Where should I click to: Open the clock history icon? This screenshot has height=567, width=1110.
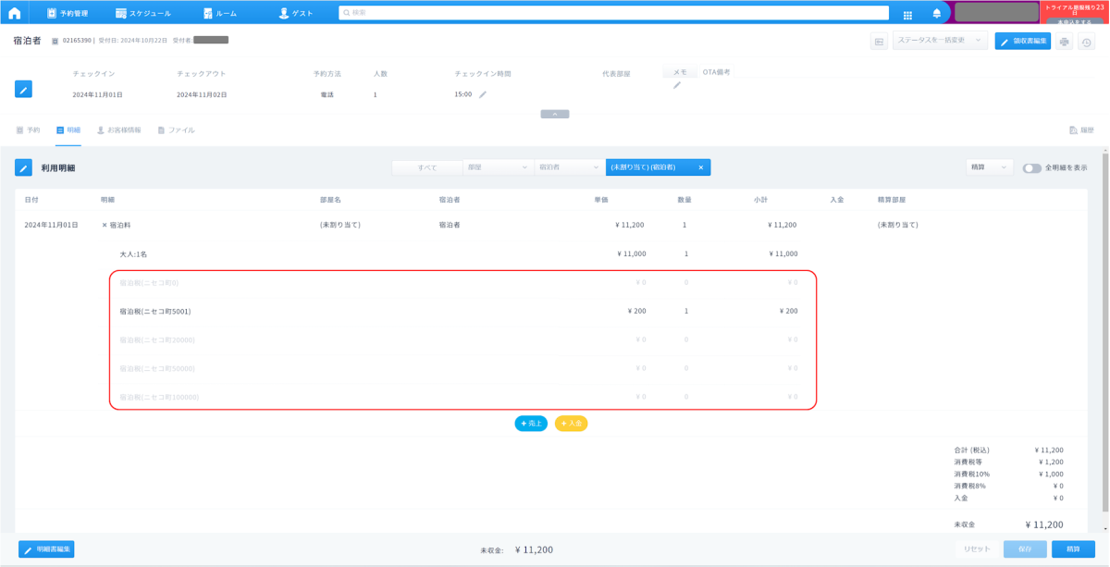[1087, 42]
